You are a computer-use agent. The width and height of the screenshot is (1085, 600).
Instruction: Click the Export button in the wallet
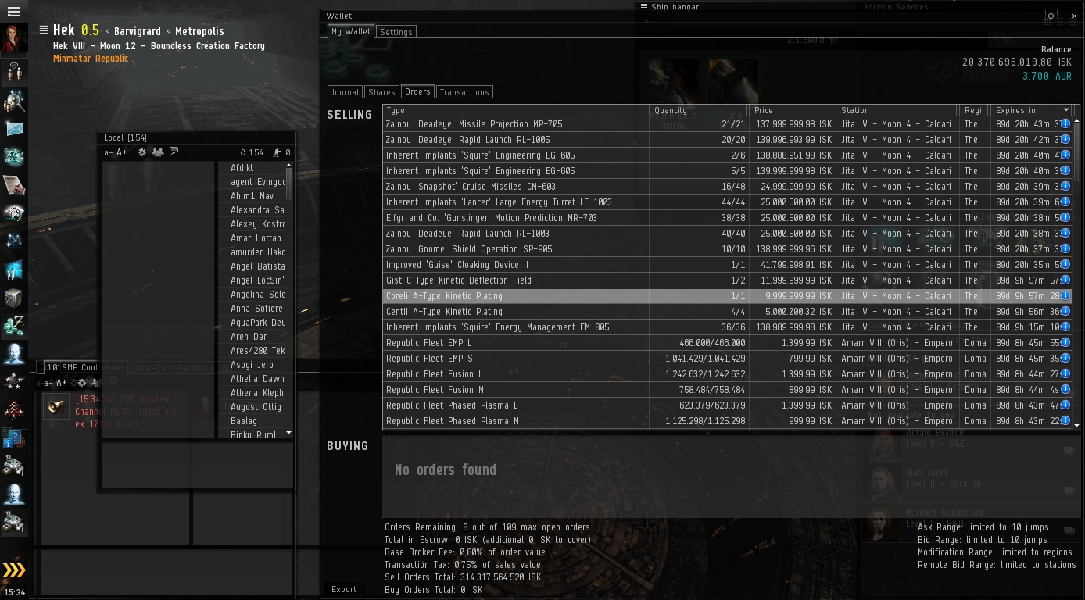[x=344, y=589]
